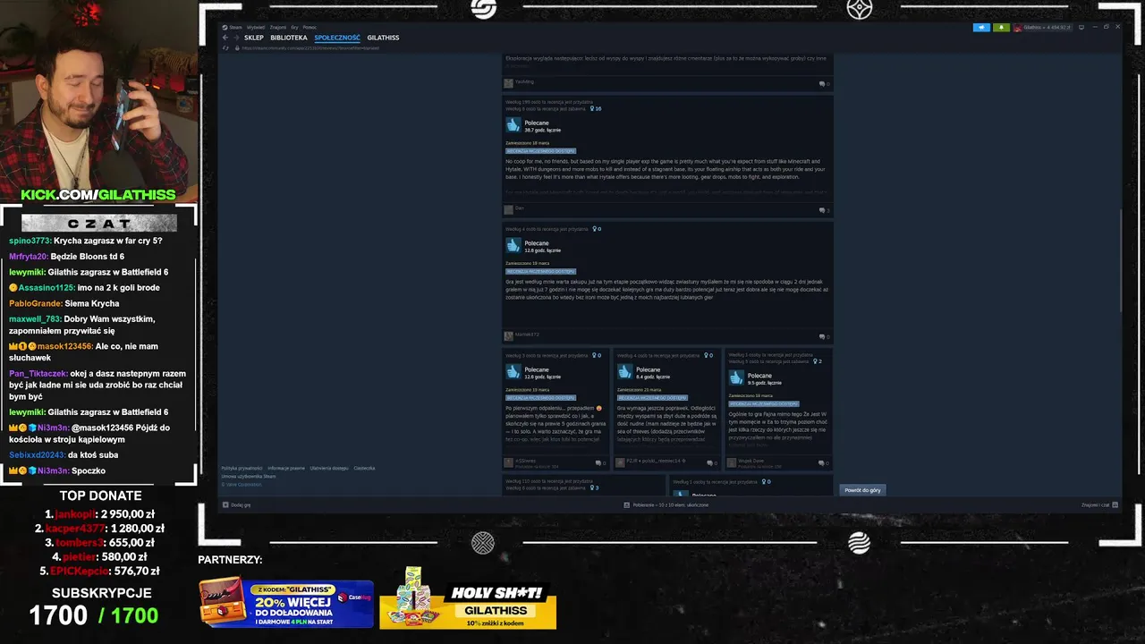
Task: Click YaoMing reviewer avatar
Action: coord(508,83)
